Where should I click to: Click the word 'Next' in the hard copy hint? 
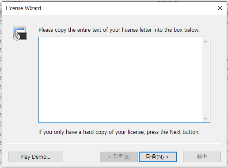click(x=175, y=132)
